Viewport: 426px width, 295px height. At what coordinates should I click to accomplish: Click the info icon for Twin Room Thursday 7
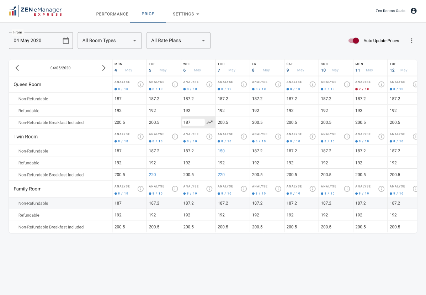tap(244, 136)
